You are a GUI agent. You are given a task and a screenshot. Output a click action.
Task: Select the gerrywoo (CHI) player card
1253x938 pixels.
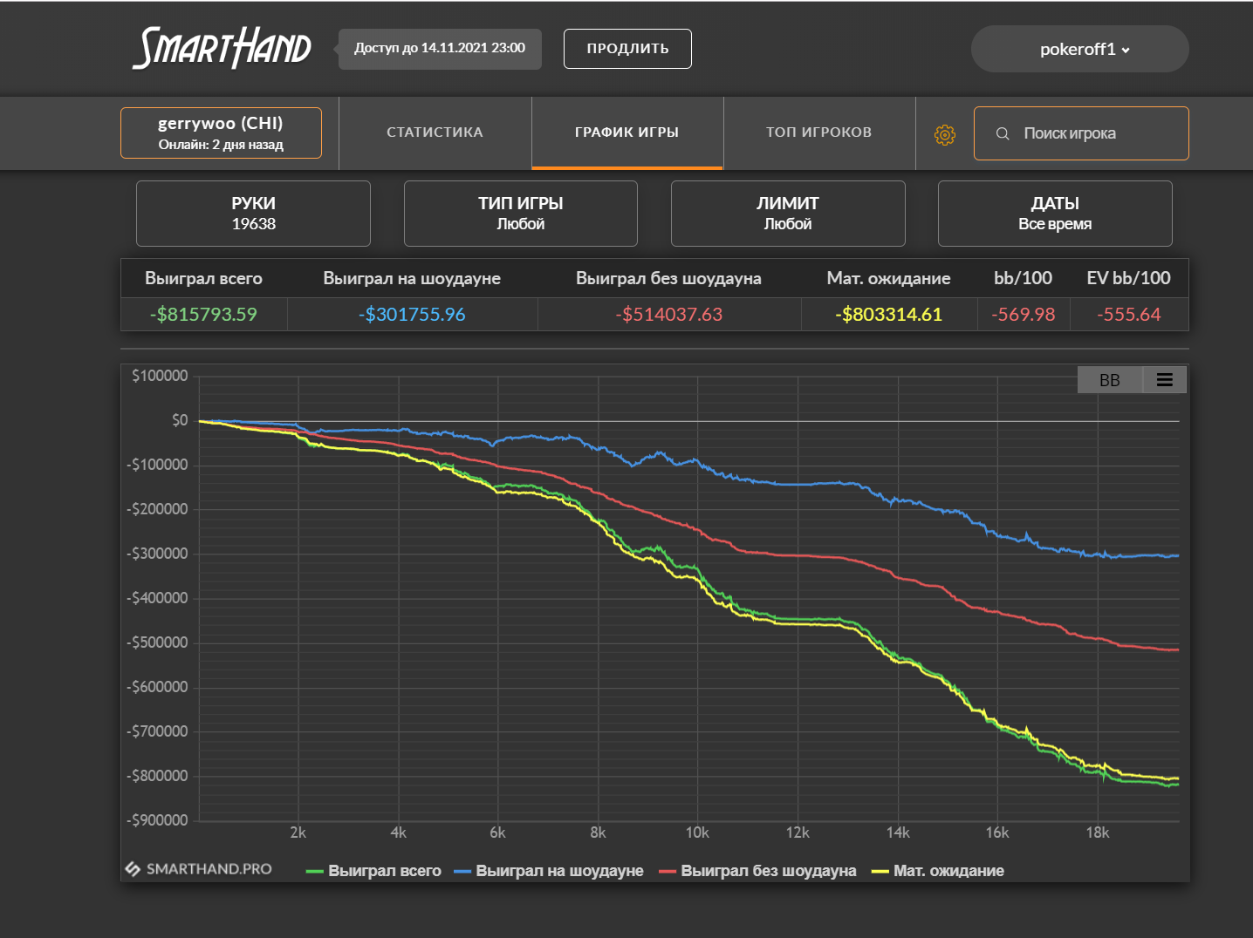(x=221, y=133)
